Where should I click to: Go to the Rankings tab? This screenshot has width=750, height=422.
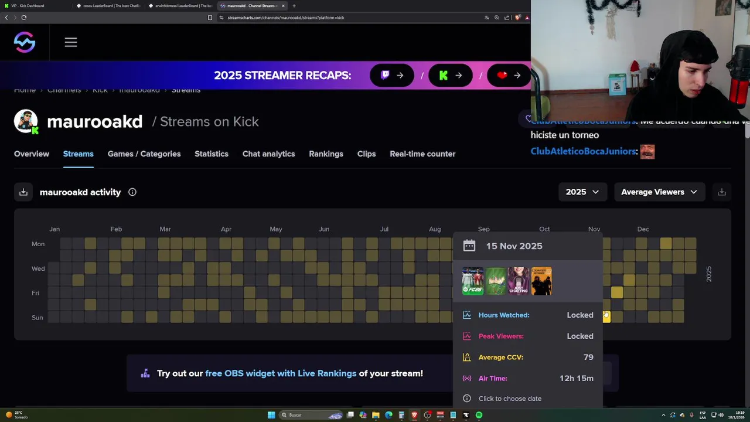[x=326, y=154]
